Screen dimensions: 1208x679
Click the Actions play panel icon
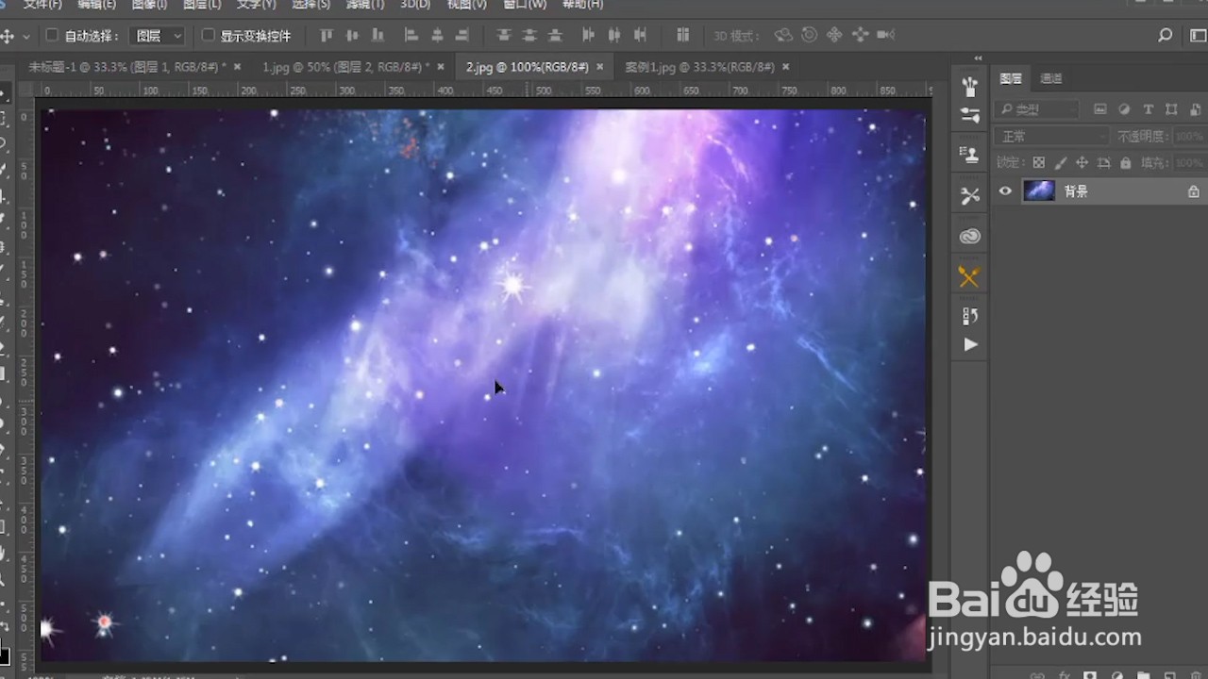[969, 345]
